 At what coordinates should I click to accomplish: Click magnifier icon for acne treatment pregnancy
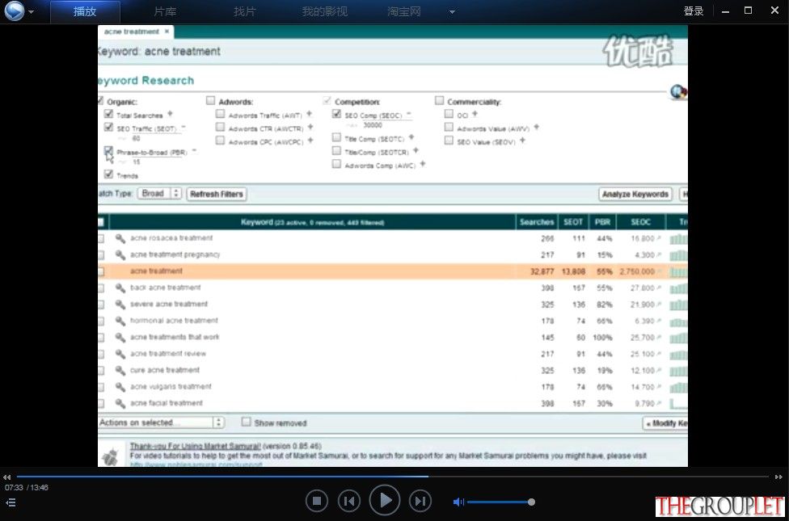coord(120,255)
